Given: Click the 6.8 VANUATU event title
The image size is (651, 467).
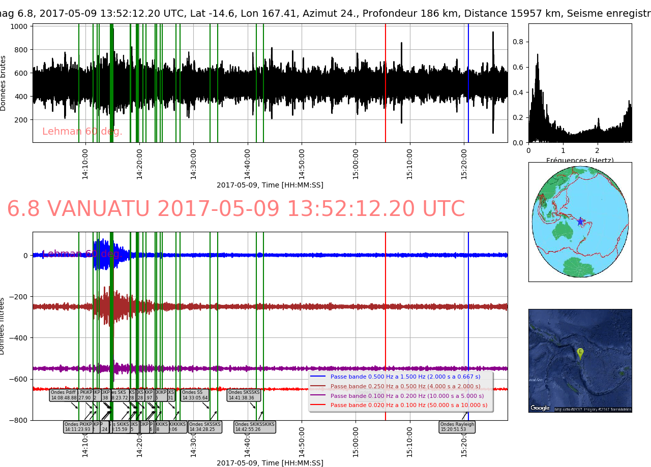Looking at the screenshot, I should click(235, 209).
